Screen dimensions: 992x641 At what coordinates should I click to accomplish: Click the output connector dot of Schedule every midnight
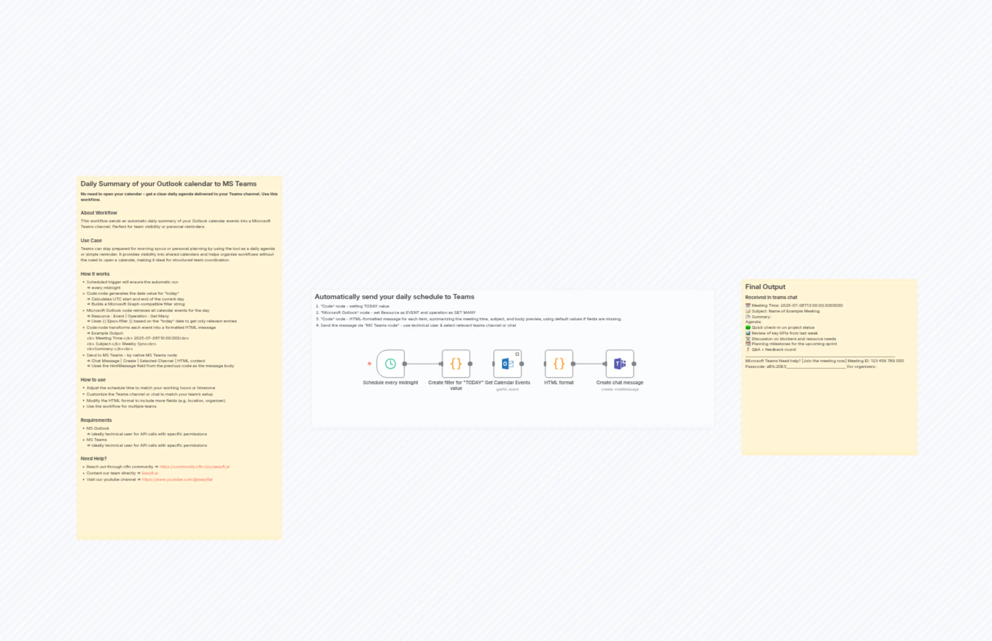pyautogui.click(x=405, y=363)
